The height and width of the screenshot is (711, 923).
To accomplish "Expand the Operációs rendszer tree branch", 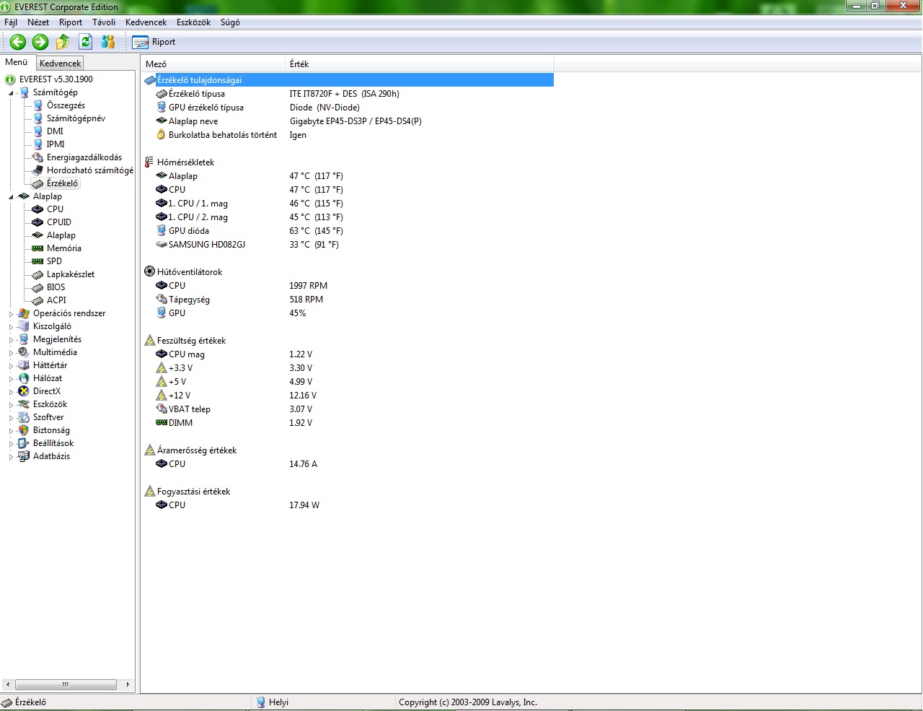I will [x=11, y=314].
